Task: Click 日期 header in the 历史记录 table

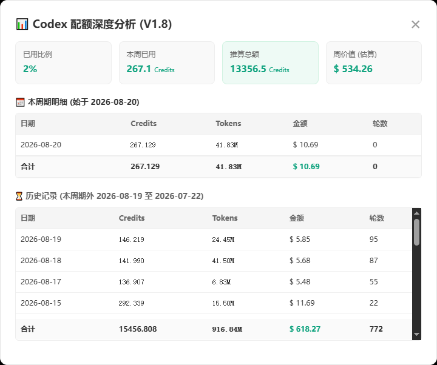Action: click(28, 218)
